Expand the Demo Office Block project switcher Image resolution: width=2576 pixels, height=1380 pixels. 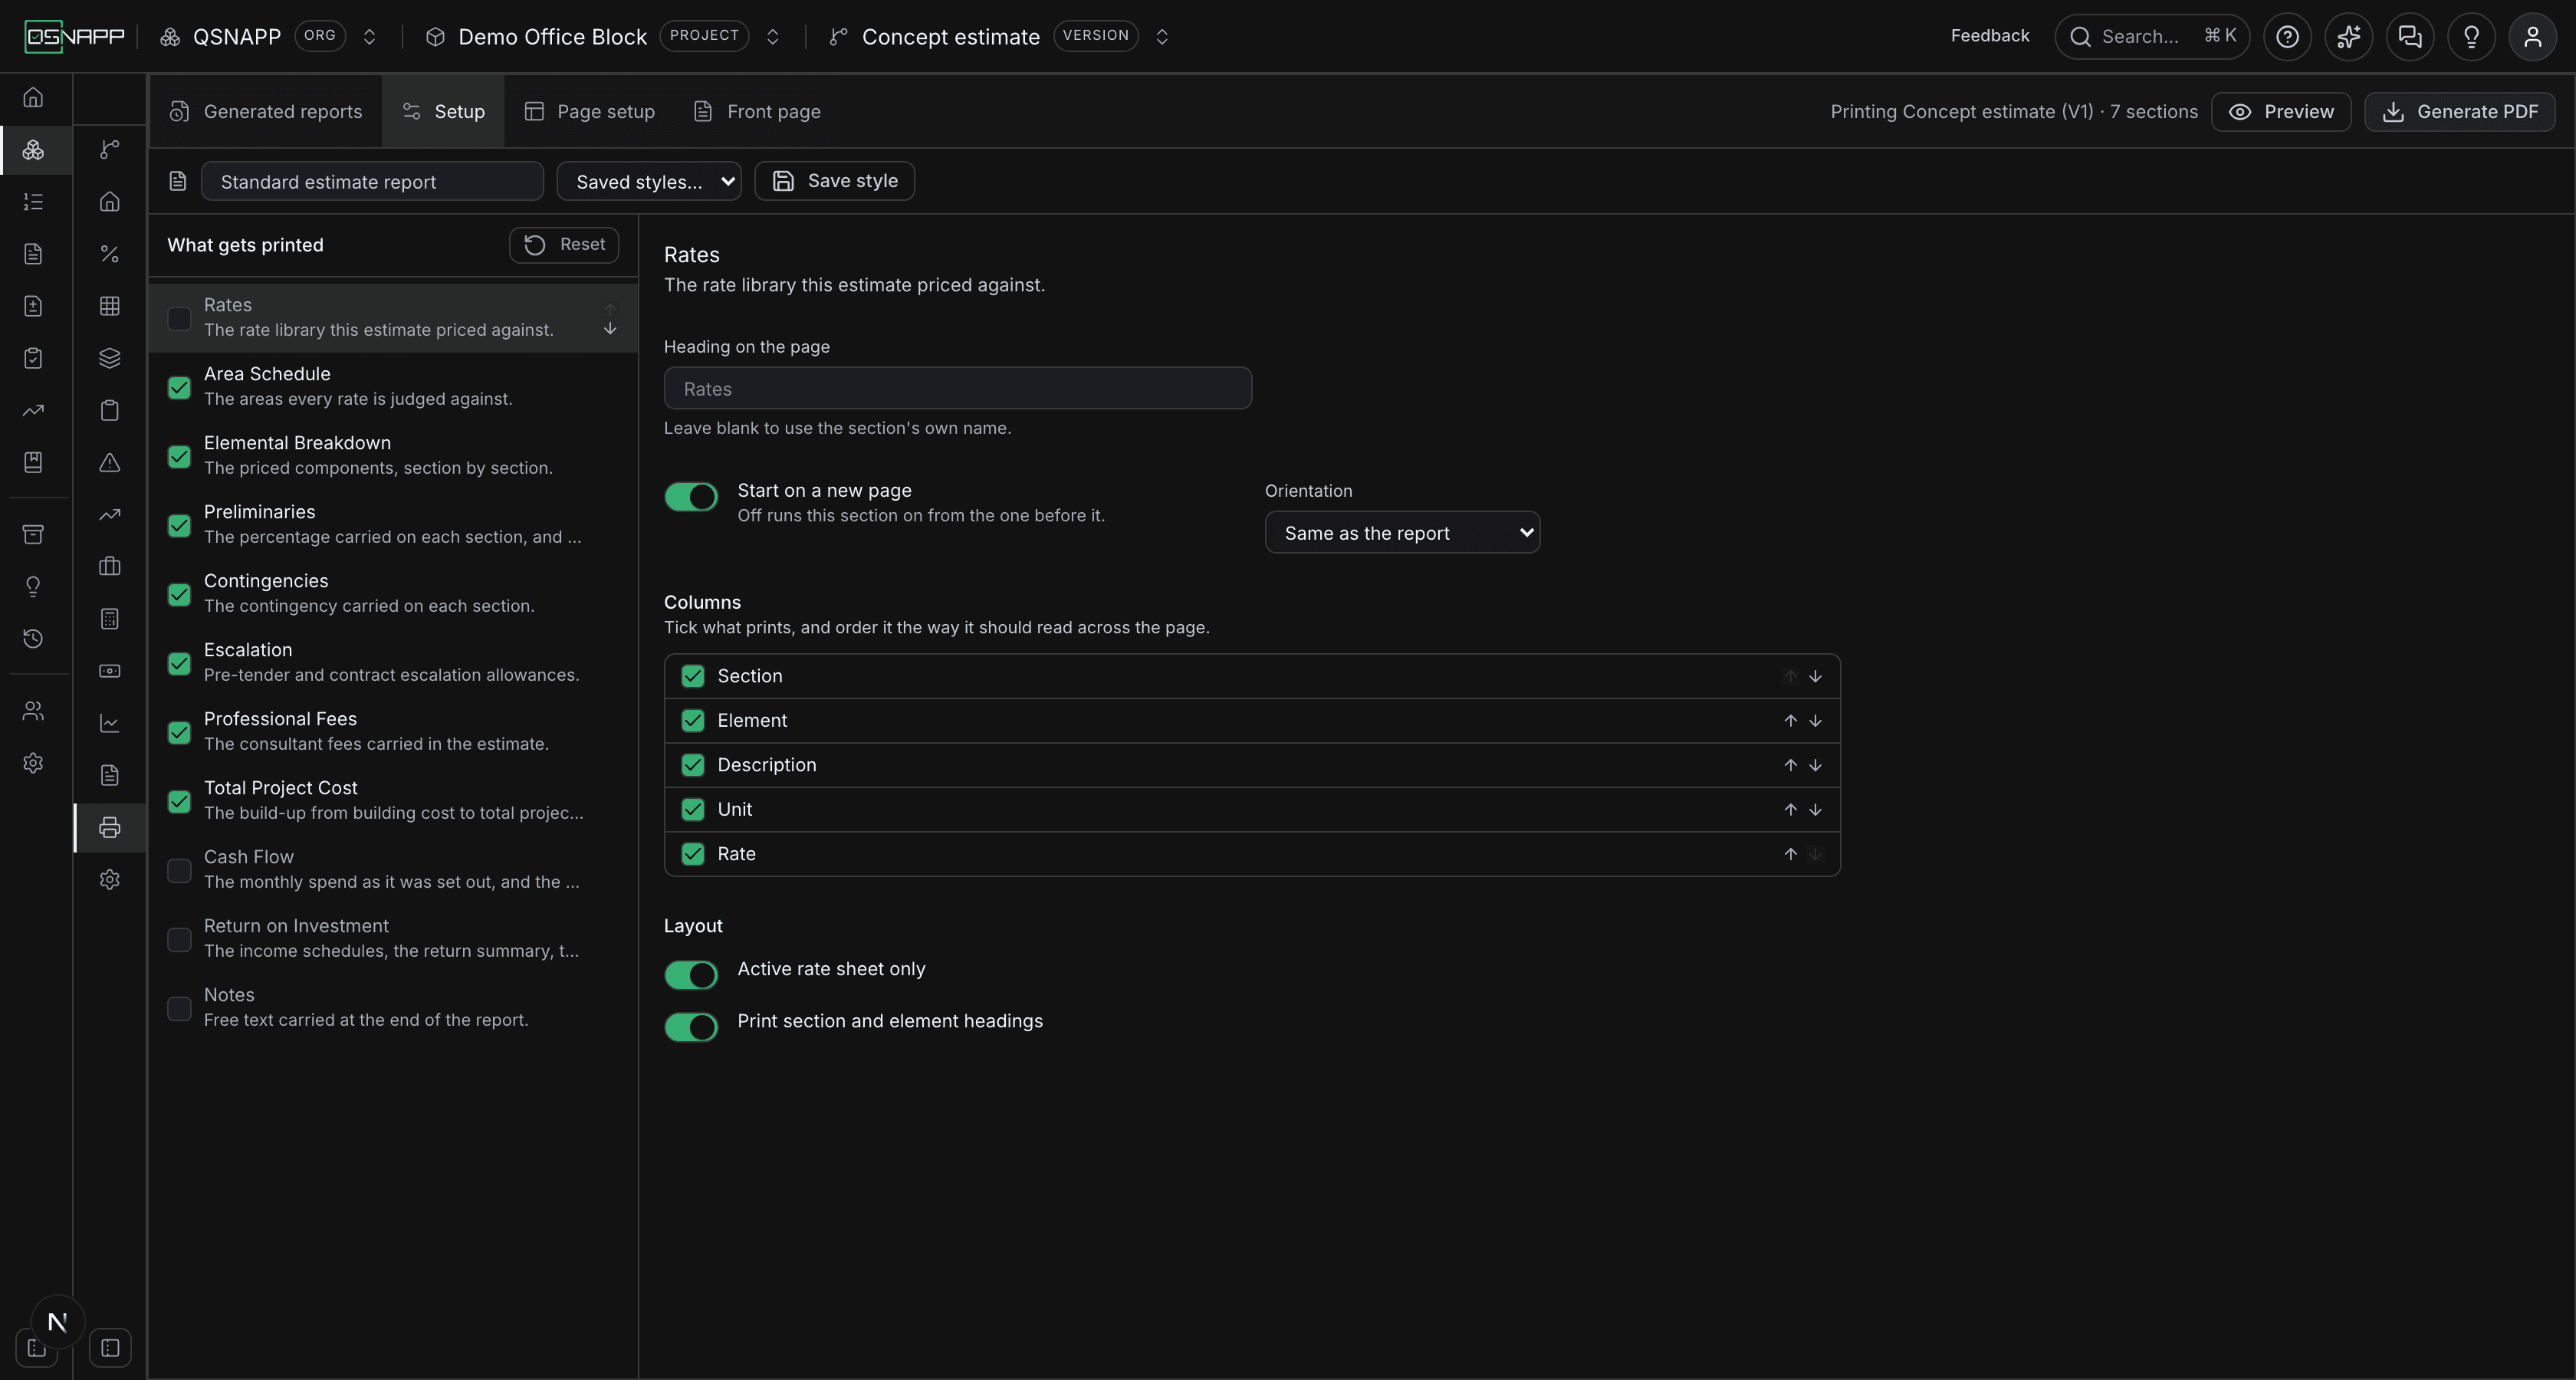click(772, 37)
